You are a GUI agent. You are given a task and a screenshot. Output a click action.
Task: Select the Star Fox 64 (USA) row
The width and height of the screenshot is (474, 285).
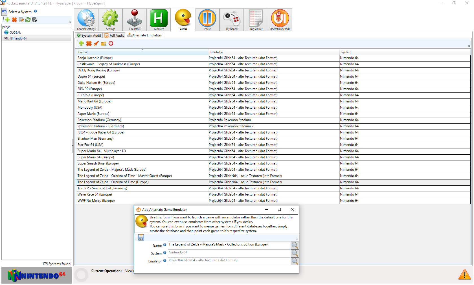[x=273, y=145]
